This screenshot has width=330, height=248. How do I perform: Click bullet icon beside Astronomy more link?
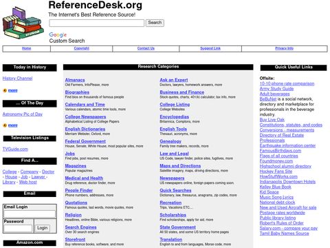click(5, 125)
